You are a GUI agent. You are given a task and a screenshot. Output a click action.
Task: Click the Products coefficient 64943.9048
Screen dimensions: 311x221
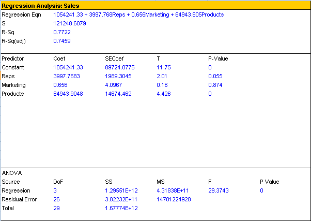68,94
